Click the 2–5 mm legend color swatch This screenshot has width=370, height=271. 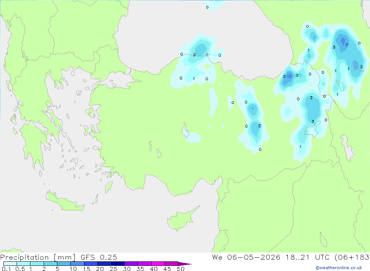coord(50,264)
